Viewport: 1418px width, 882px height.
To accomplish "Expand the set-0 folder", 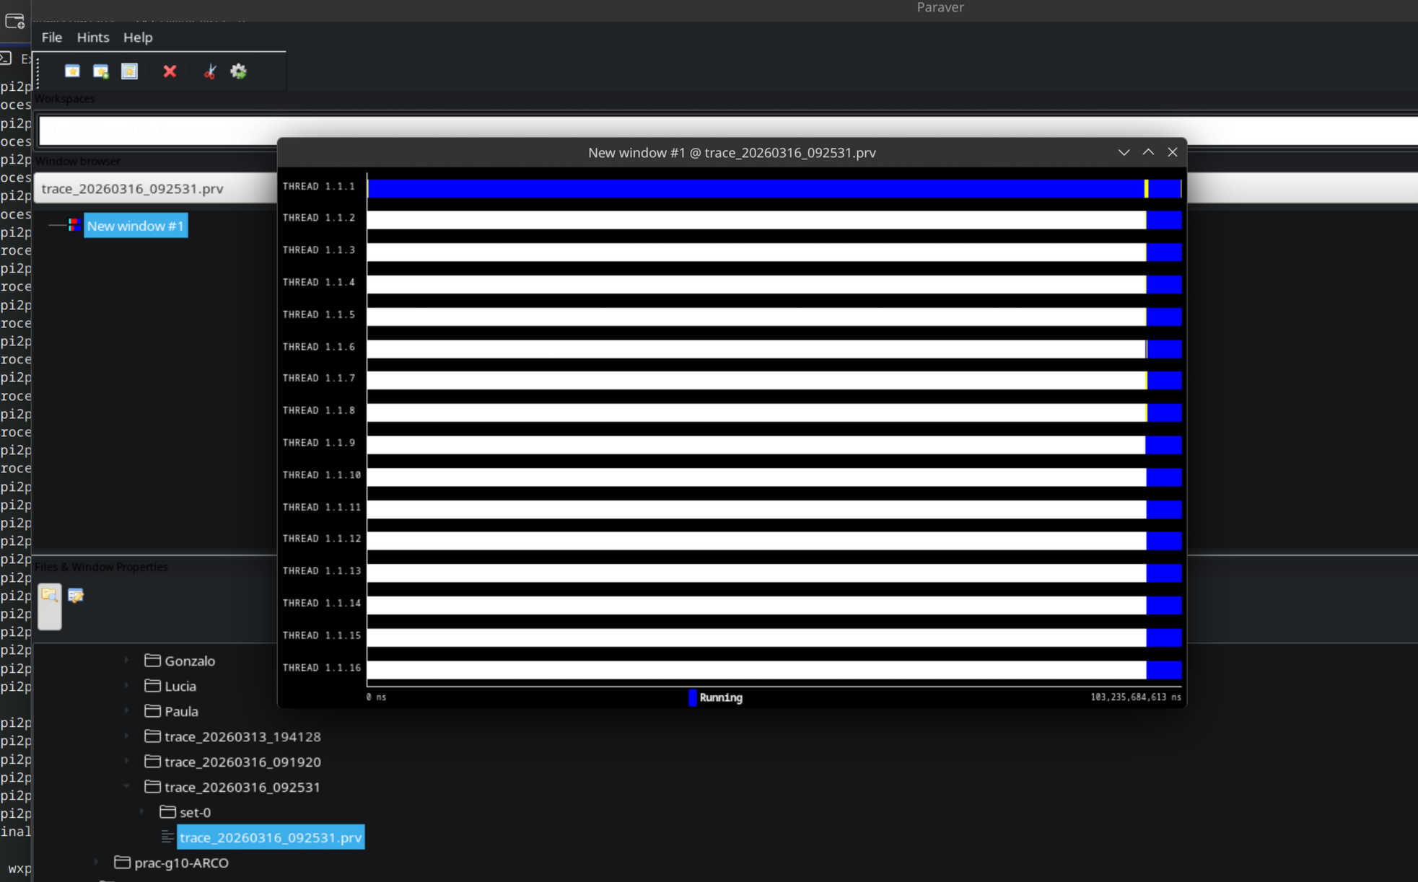I will click(142, 812).
